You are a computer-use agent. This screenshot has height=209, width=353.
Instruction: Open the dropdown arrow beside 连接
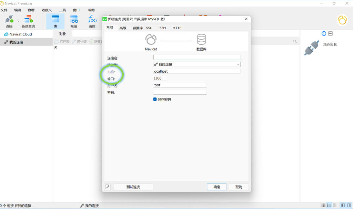(x=18, y=22)
